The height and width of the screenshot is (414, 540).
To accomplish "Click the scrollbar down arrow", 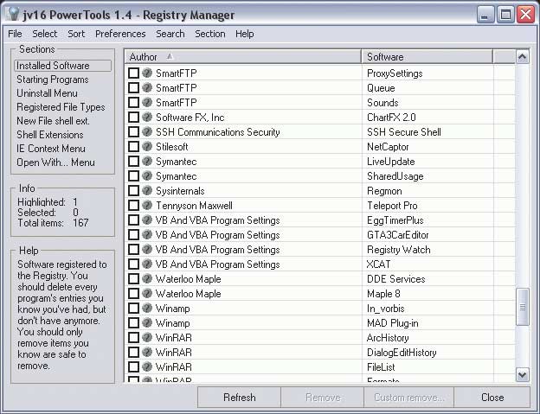I will tap(523, 374).
